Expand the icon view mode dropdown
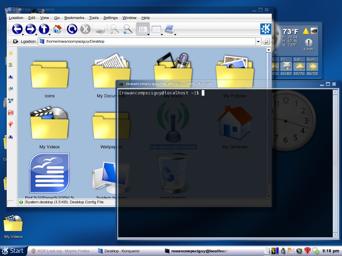The image size is (342, 256). (x=148, y=35)
